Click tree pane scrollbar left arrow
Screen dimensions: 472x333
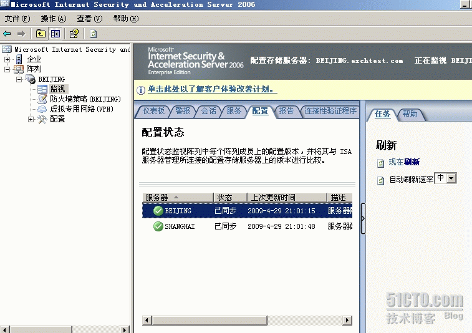5,329
